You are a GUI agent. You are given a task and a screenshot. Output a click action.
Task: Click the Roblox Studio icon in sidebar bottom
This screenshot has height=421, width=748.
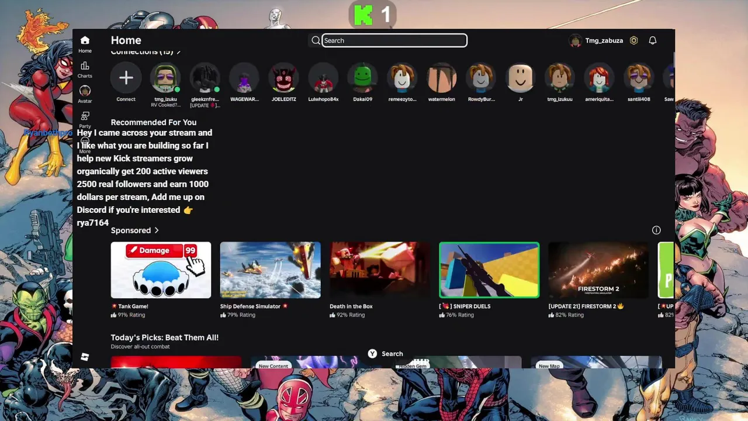pyautogui.click(x=85, y=357)
